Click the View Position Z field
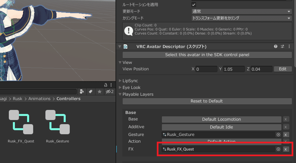Screen dimensions: 296x163 point(261,69)
